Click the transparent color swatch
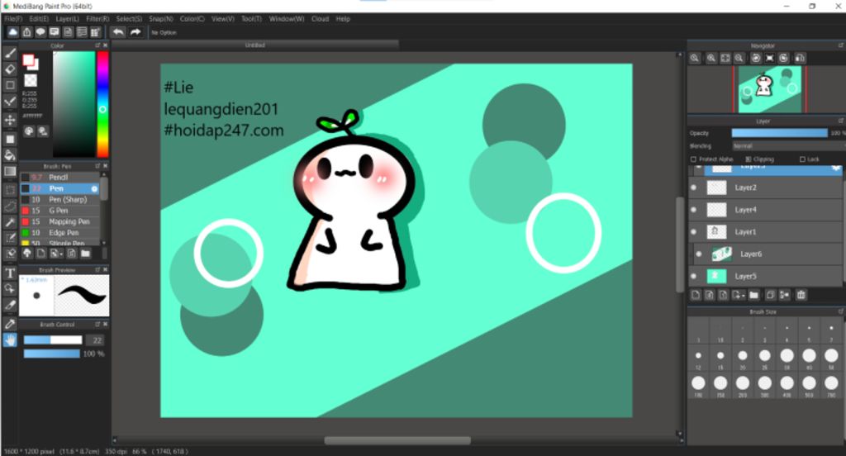 click(31, 81)
